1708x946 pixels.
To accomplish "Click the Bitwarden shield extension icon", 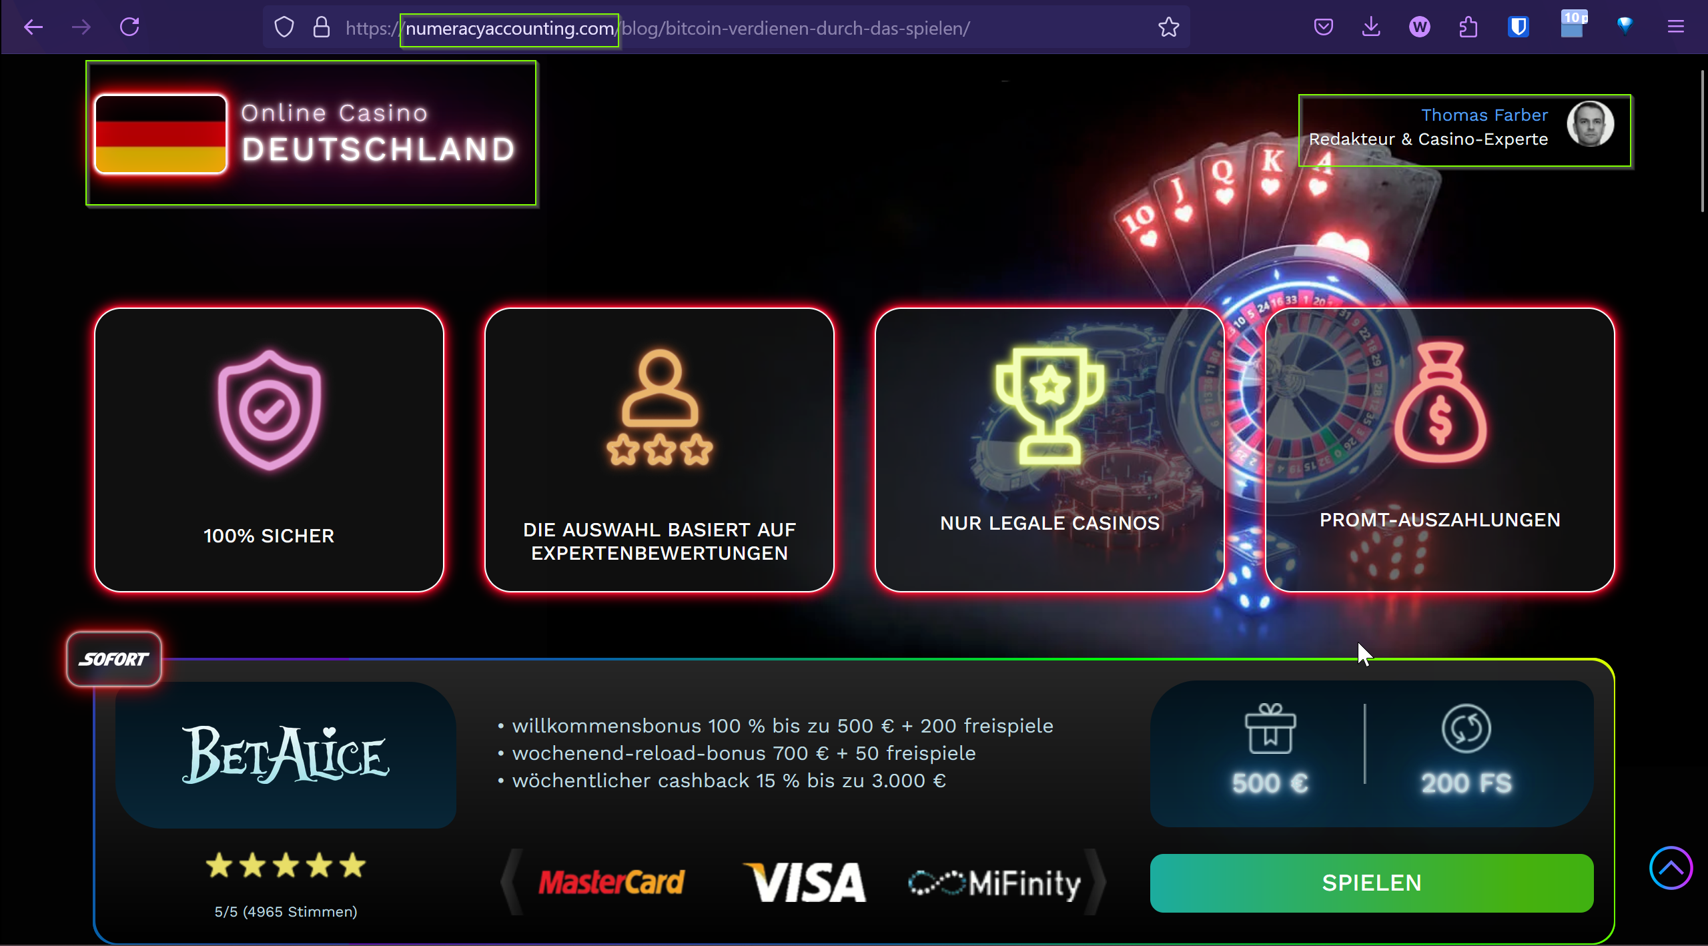I will 1519,27.
